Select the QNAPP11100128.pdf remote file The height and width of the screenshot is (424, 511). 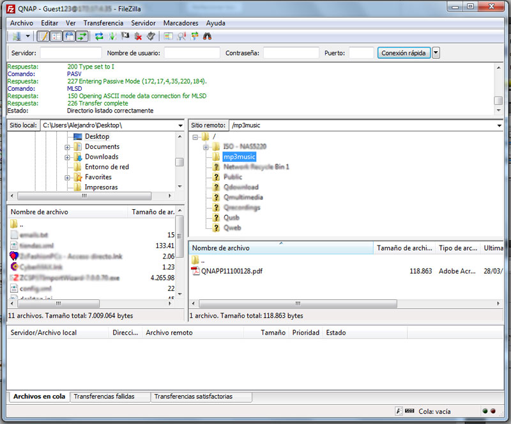pyautogui.click(x=231, y=271)
